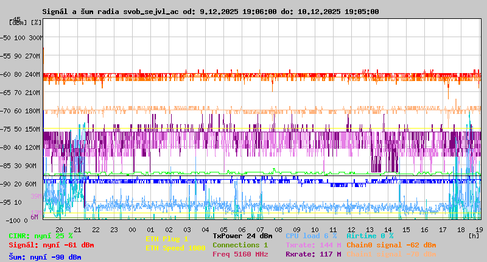Image resolution: width=487 pixels, height=262 pixels.
Task: Select the Rxrate 117 M legend entry
Action: pos(314,254)
